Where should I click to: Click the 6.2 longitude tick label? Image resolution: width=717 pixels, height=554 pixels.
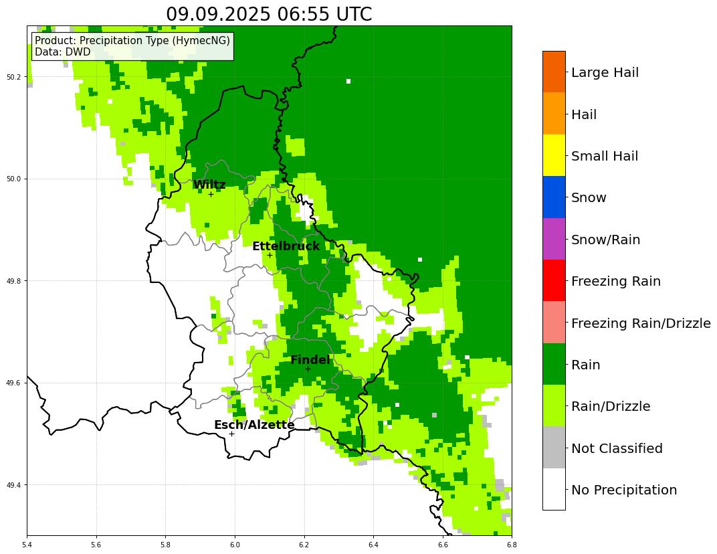coord(304,545)
